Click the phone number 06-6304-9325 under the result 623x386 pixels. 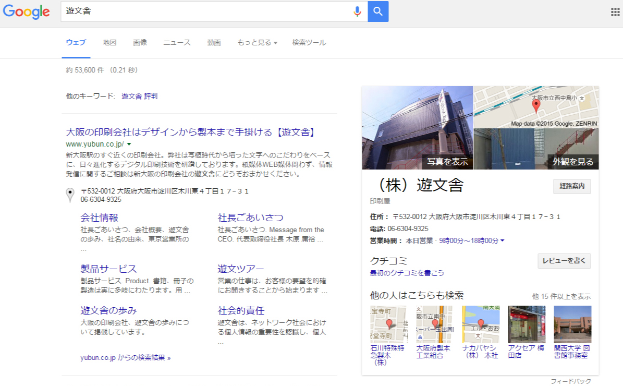[101, 200]
